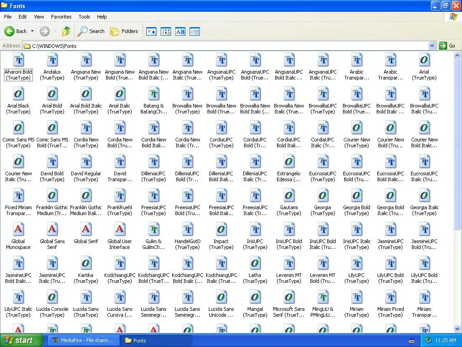
Task: Select the Arial Bold Italic font icon
Action: (x=86, y=94)
